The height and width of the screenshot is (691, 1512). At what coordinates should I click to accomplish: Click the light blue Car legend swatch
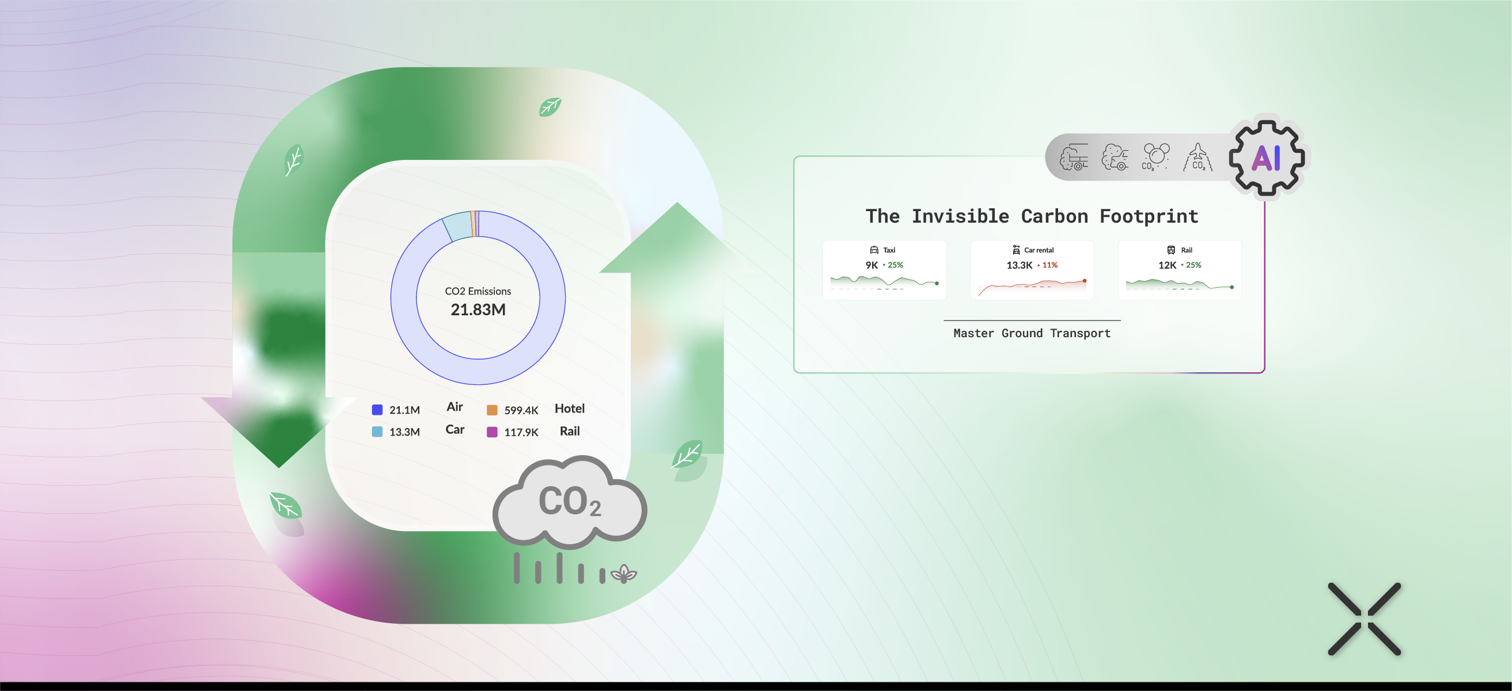(x=377, y=432)
